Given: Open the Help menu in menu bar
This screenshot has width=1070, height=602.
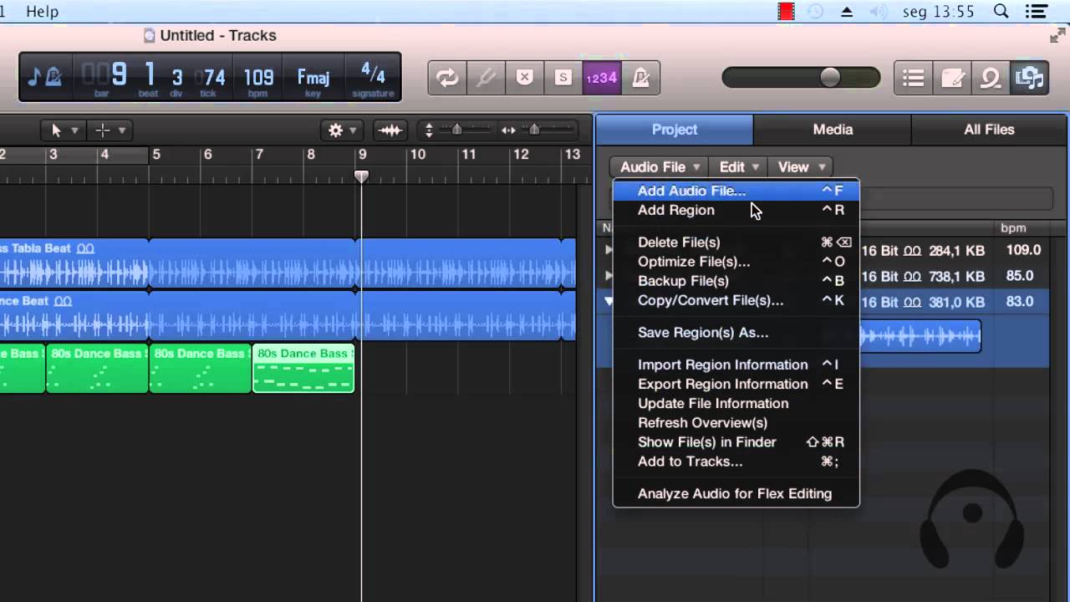Looking at the screenshot, I should coord(43,11).
